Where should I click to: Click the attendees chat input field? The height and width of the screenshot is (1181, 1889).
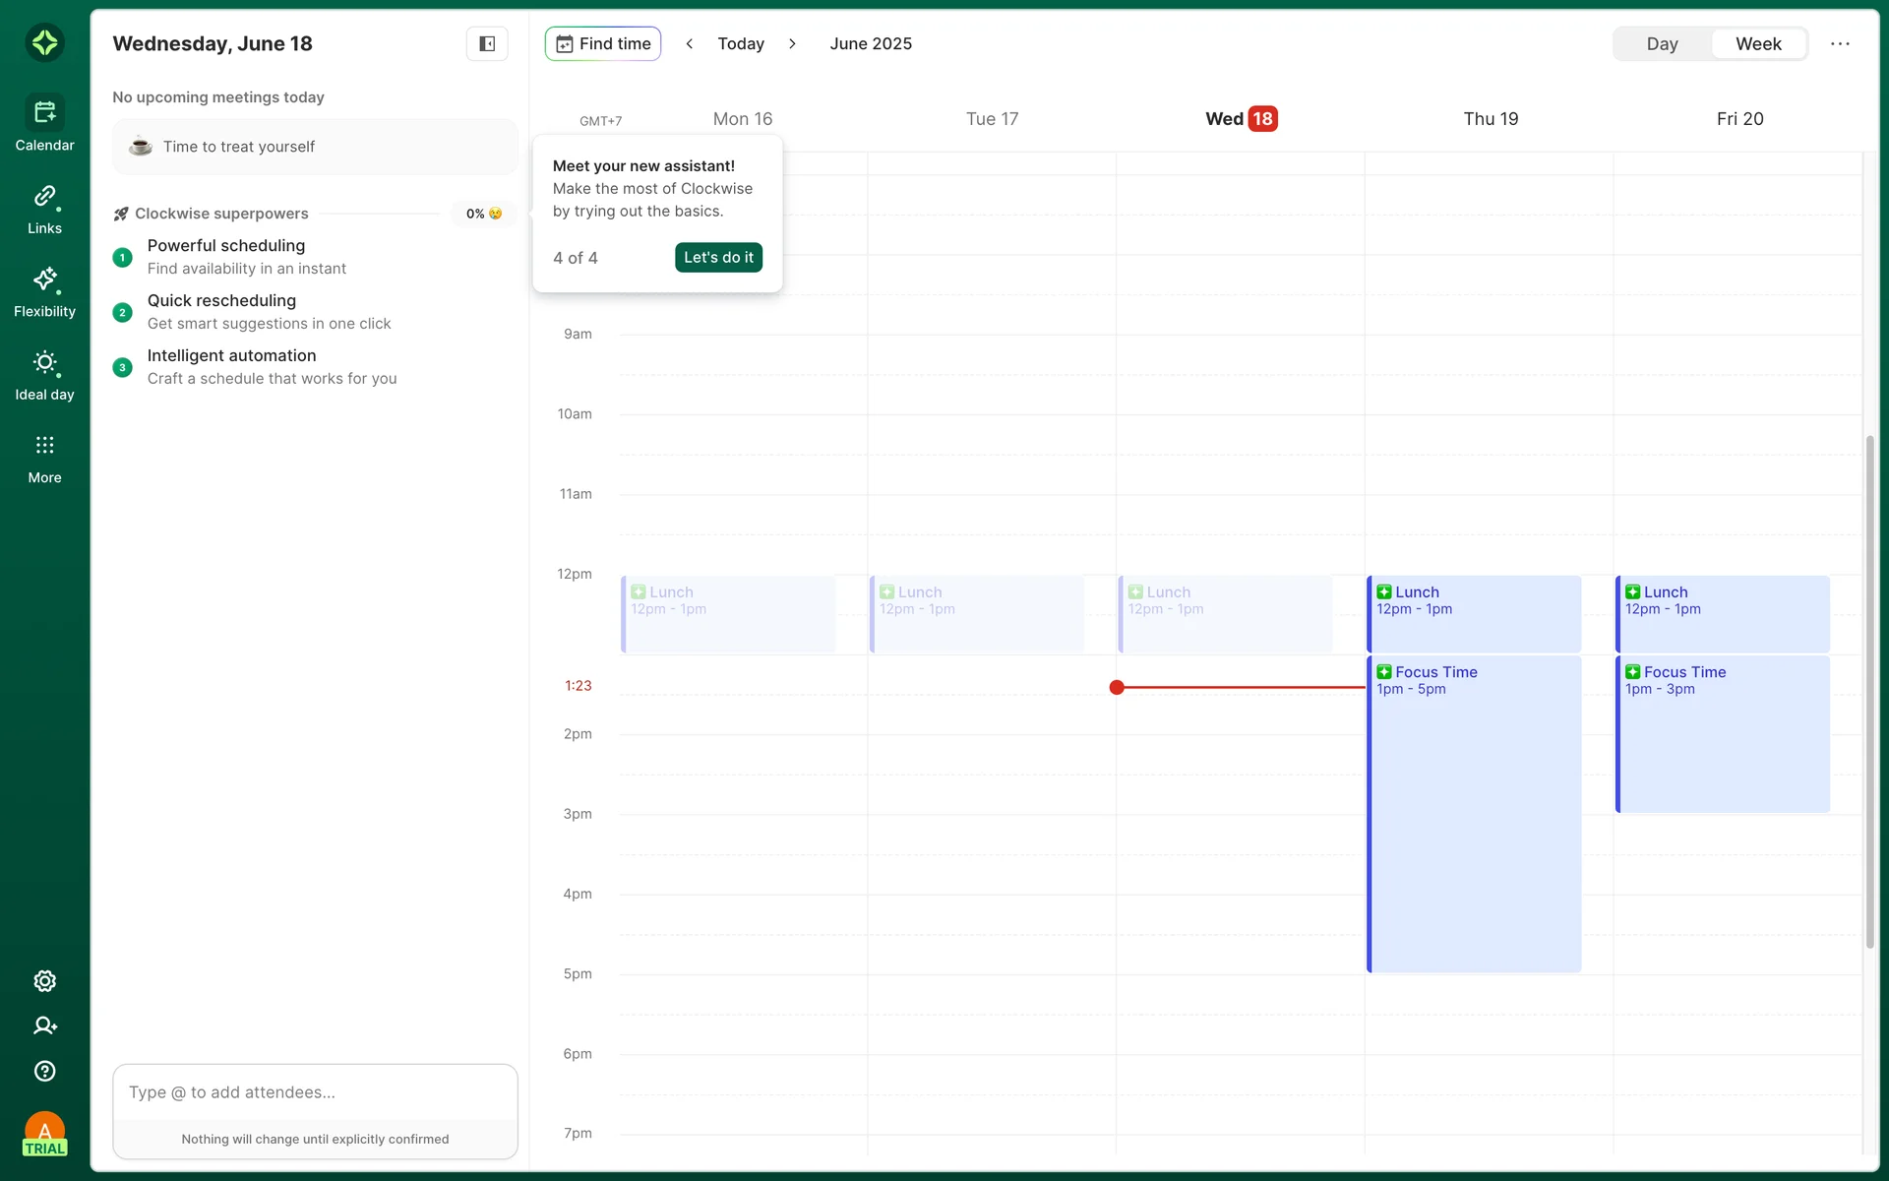coord(315,1092)
